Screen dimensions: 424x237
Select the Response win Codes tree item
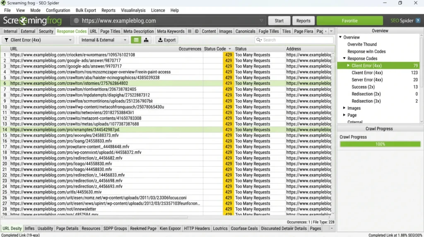(x=366, y=51)
